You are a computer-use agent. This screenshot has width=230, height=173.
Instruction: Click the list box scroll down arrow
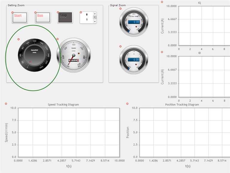coord(95,22)
